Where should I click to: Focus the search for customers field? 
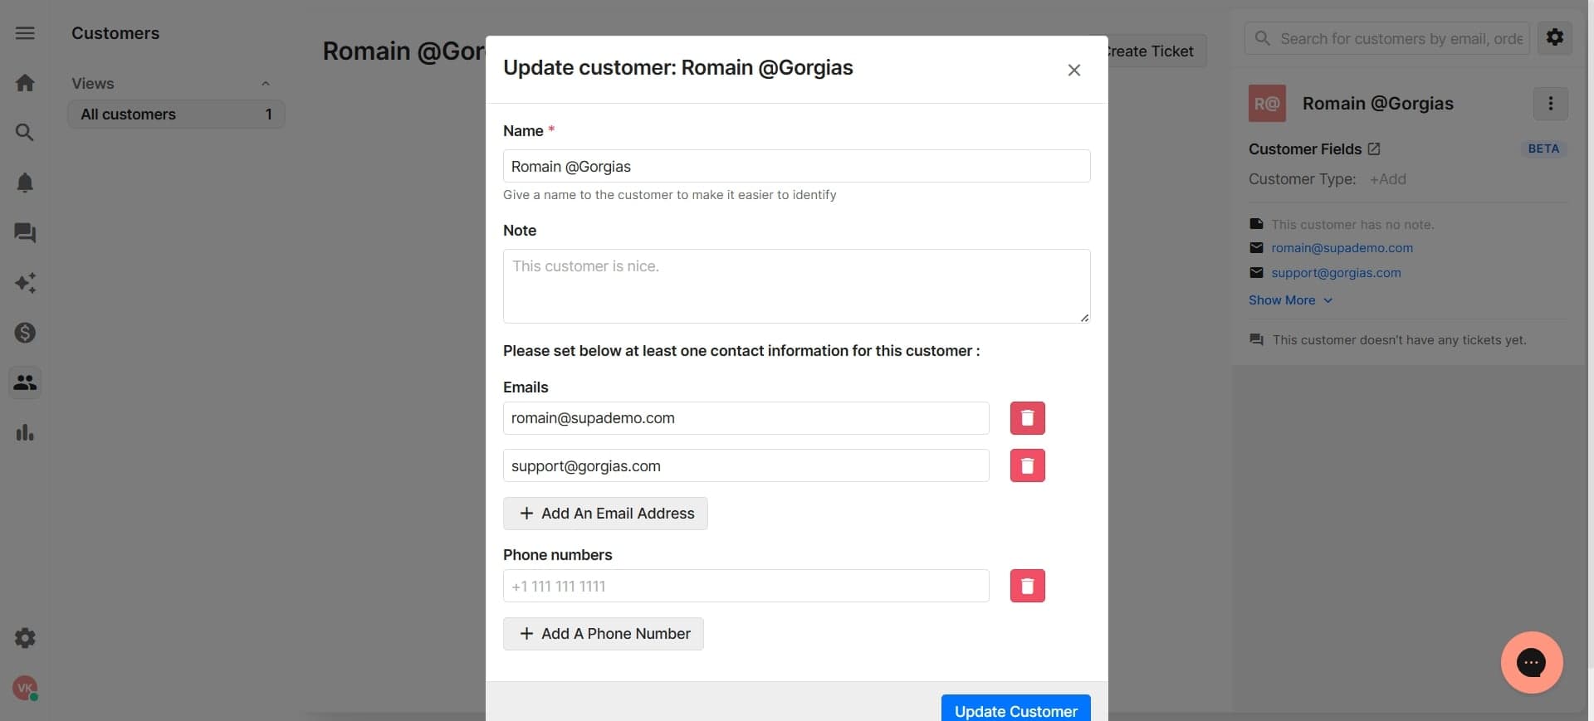click(1387, 38)
